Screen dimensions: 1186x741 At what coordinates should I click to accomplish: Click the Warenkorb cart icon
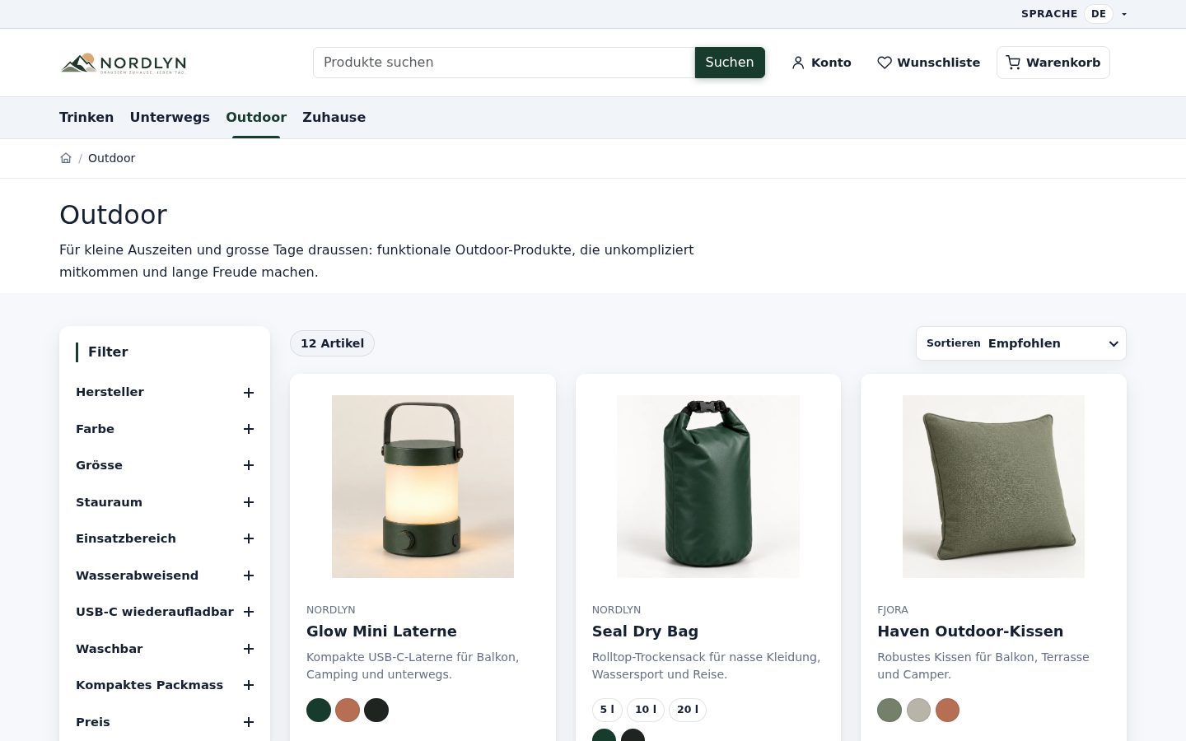click(x=1013, y=63)
